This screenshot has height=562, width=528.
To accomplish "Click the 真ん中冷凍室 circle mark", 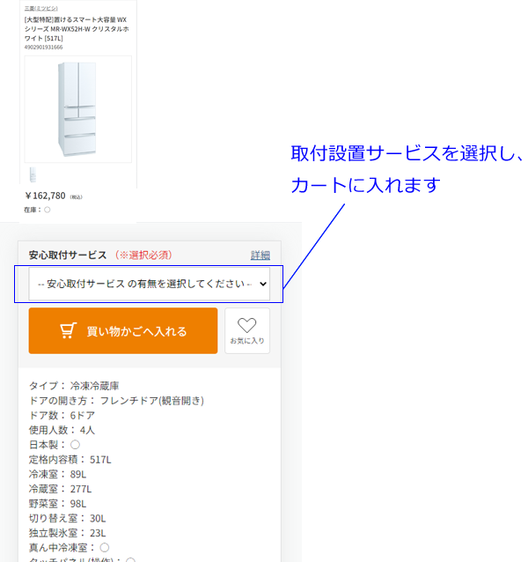I will [x=105, y=547].
